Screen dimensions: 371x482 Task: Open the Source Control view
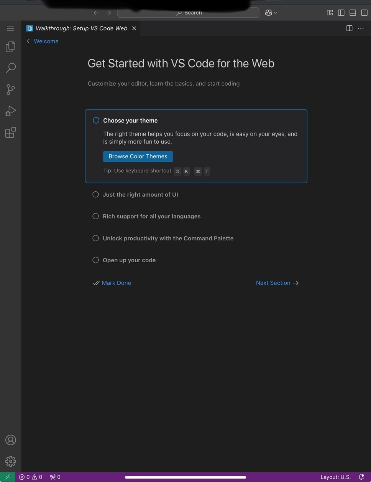pos(11,89)
